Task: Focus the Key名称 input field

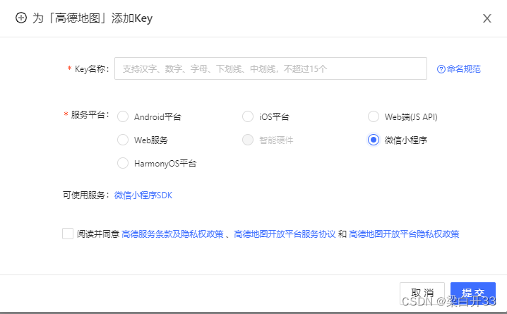Action: pyautogui.click(x=270, y=68)
